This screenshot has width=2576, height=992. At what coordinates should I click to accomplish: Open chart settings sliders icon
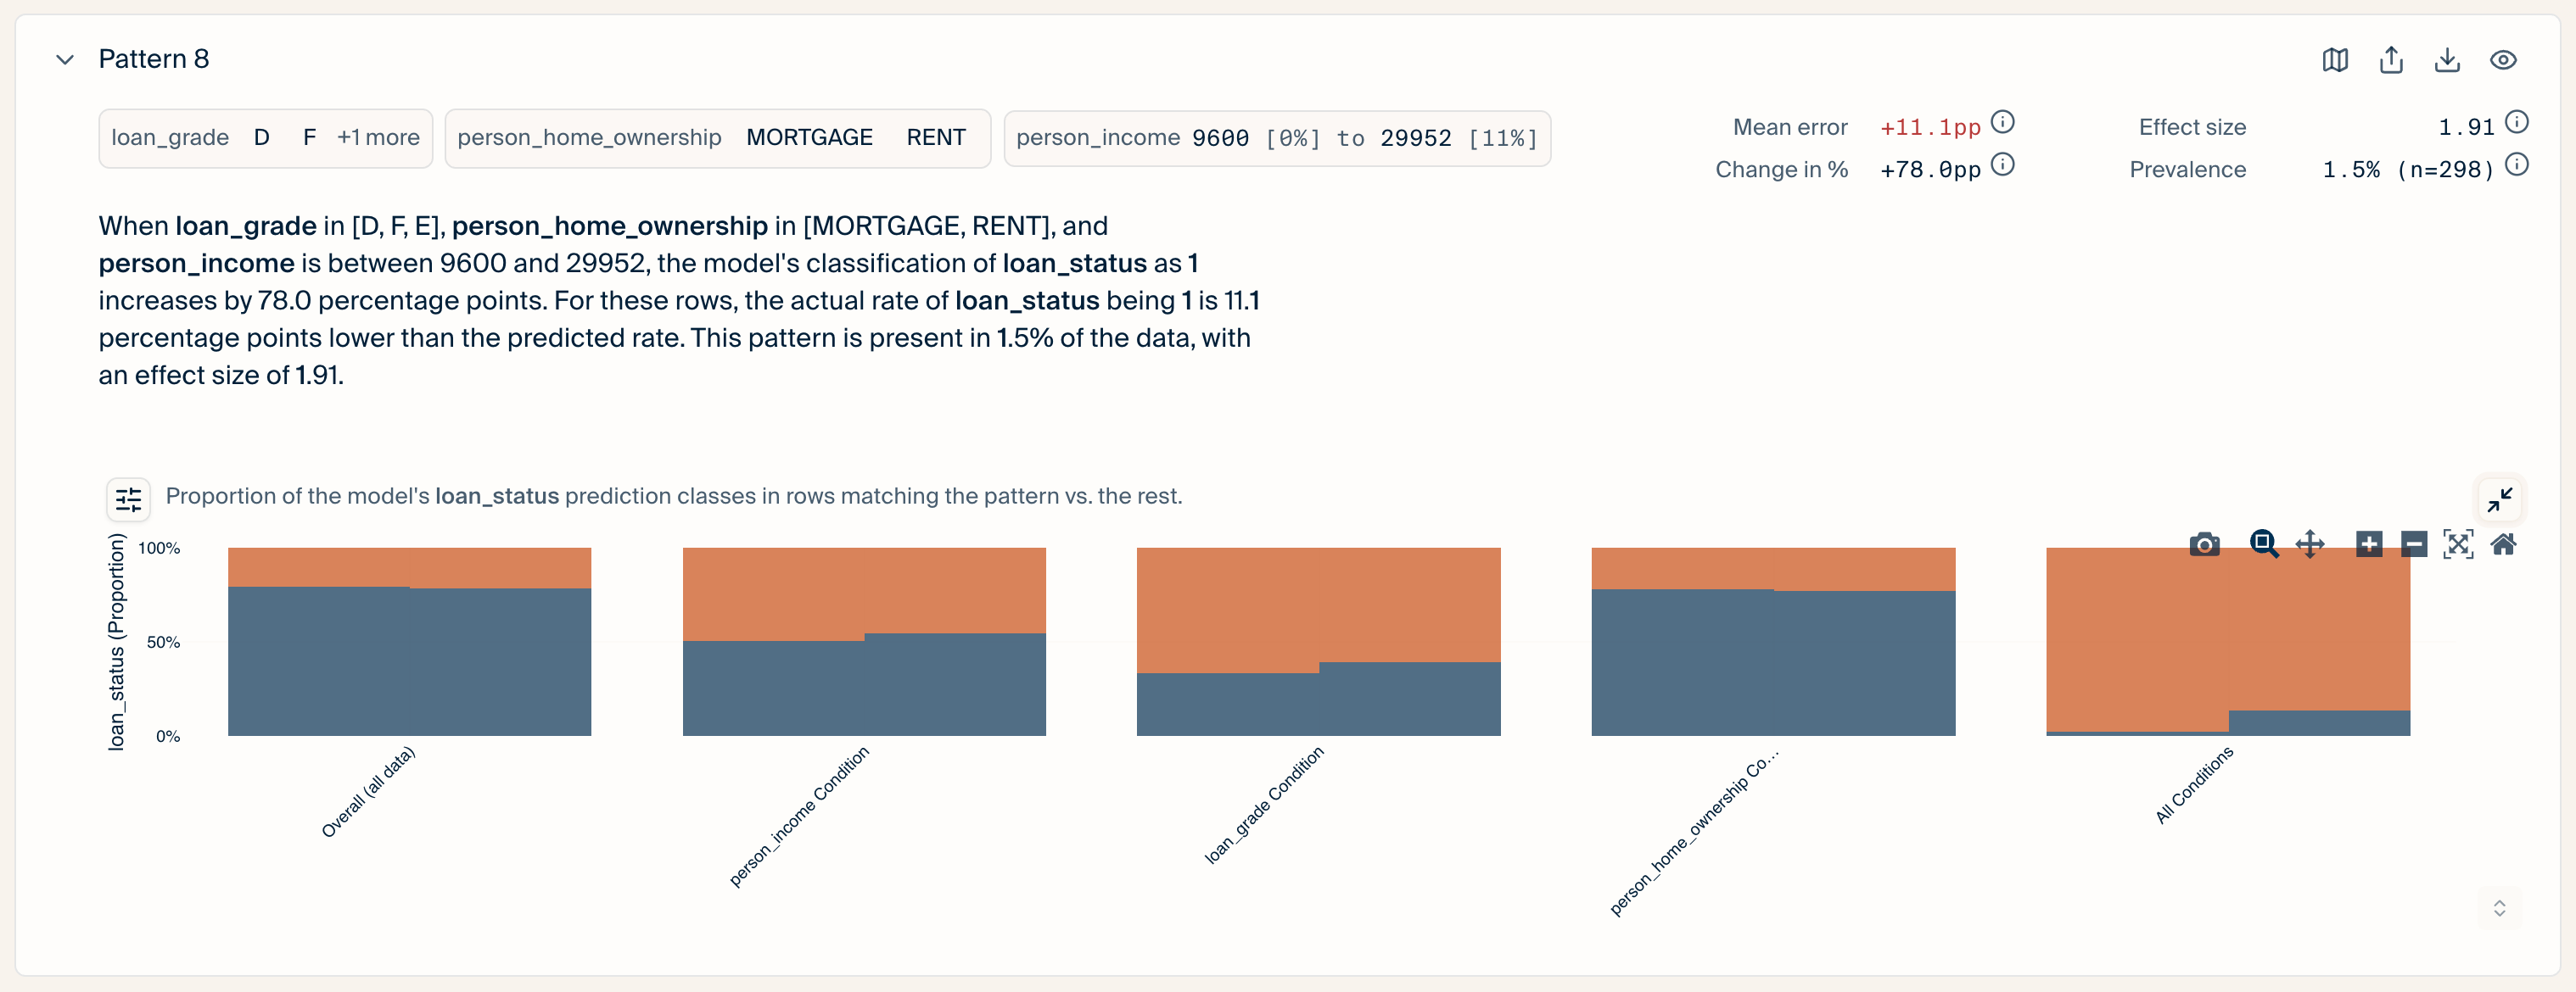tap(129, 499)
